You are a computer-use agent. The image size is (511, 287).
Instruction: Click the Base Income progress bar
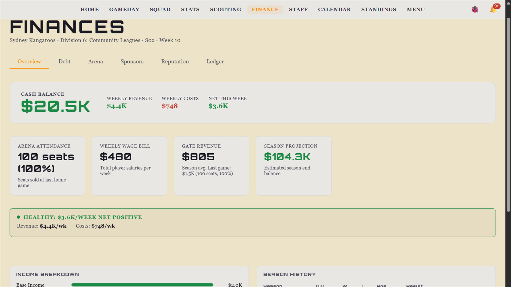pyautogui.click(x=142, y=285)
